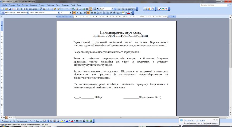The height and width of the screenshot is (127, 232).
Task: Click the Чтение reading mode button
Action: 123,9
